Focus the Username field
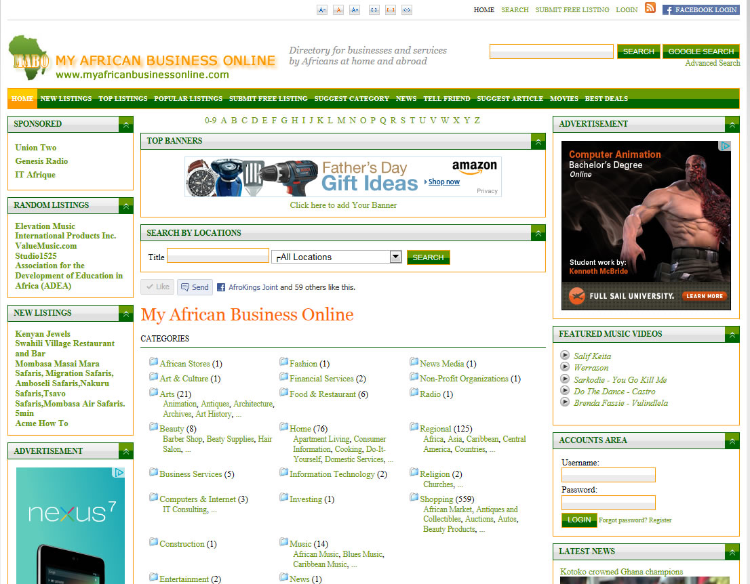 608,475
